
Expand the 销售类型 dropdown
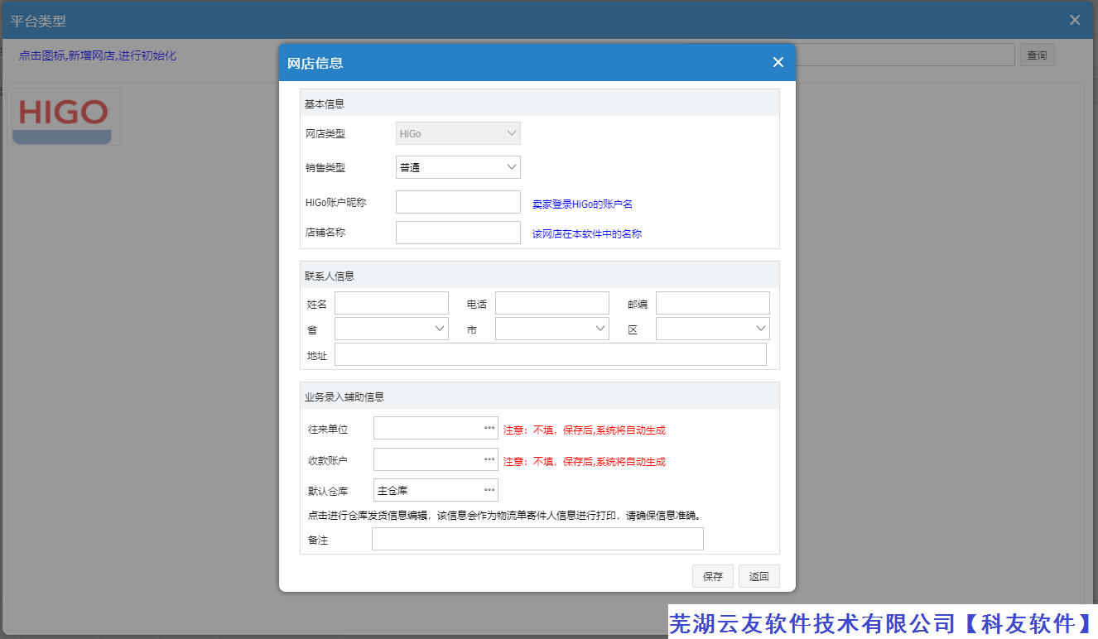pyautogui.click(x=511, y=167)
